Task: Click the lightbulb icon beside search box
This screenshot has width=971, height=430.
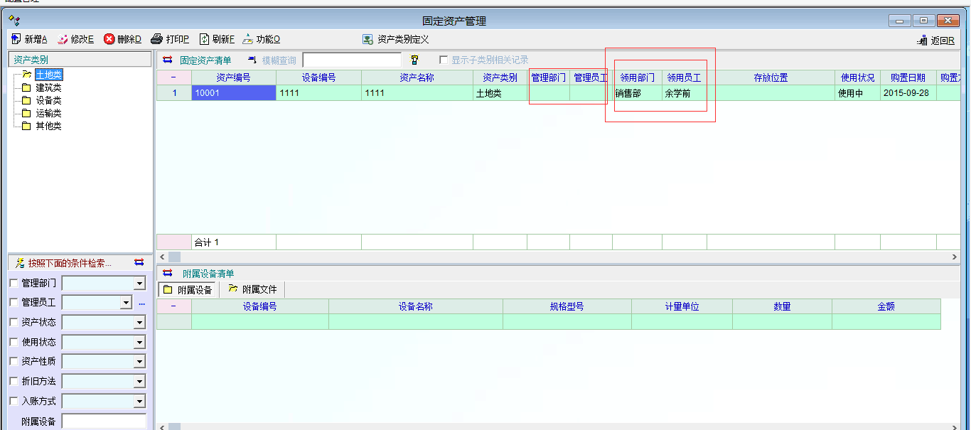Action: [414, 60]
